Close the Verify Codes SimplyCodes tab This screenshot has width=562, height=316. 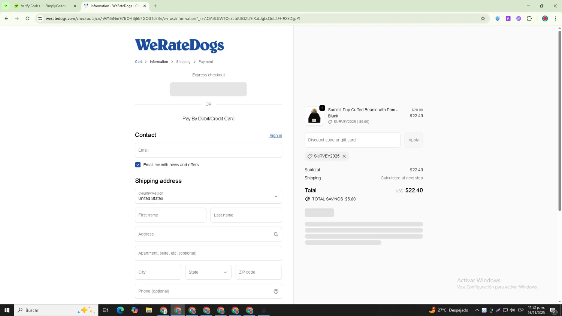75,6
